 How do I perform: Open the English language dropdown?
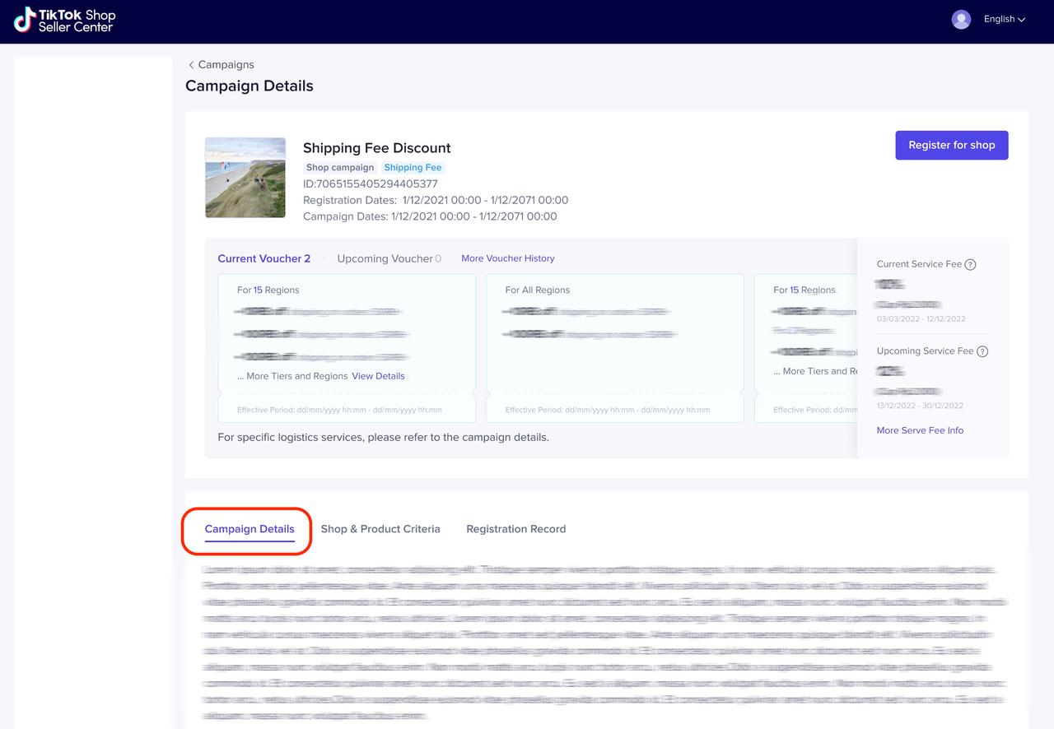(1005, 20)
